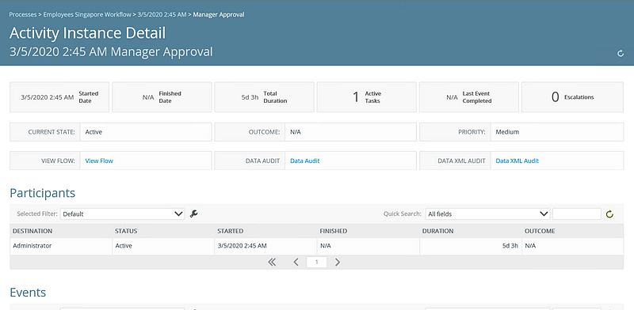Go to first page of Participants list
The width and height of the screenshot is (634, 310).
[x=272, y=263]
